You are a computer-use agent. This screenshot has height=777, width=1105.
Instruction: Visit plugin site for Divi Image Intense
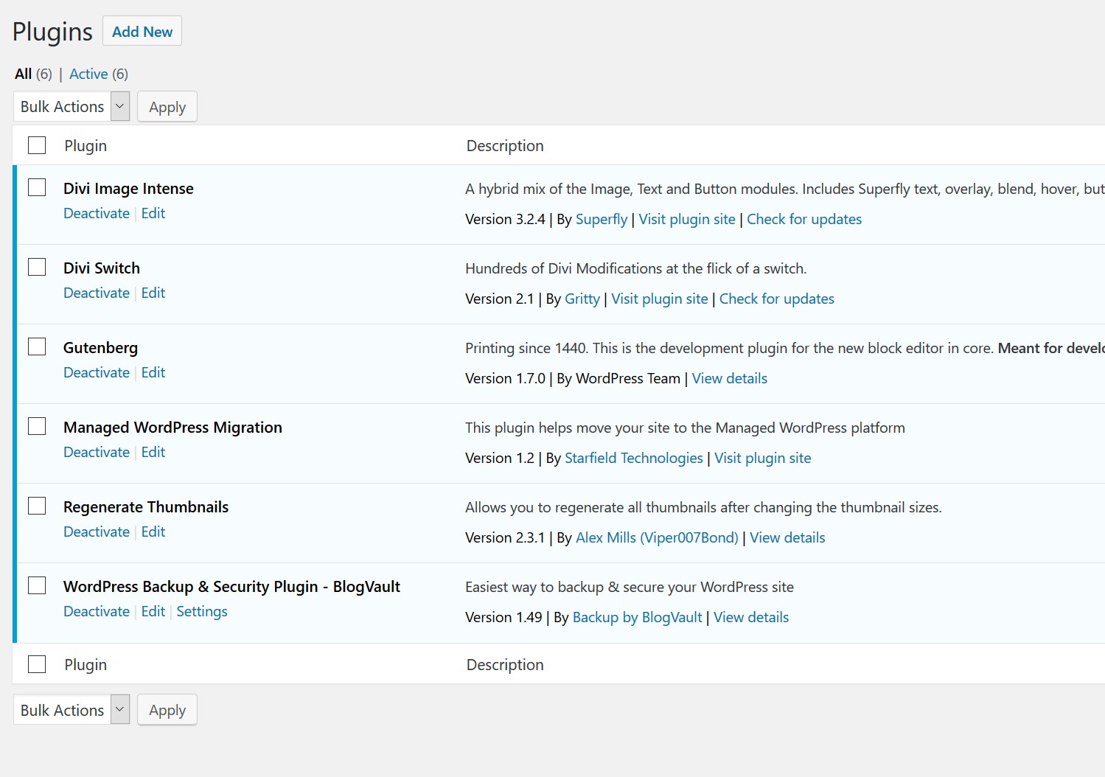[x=687, y=220]
